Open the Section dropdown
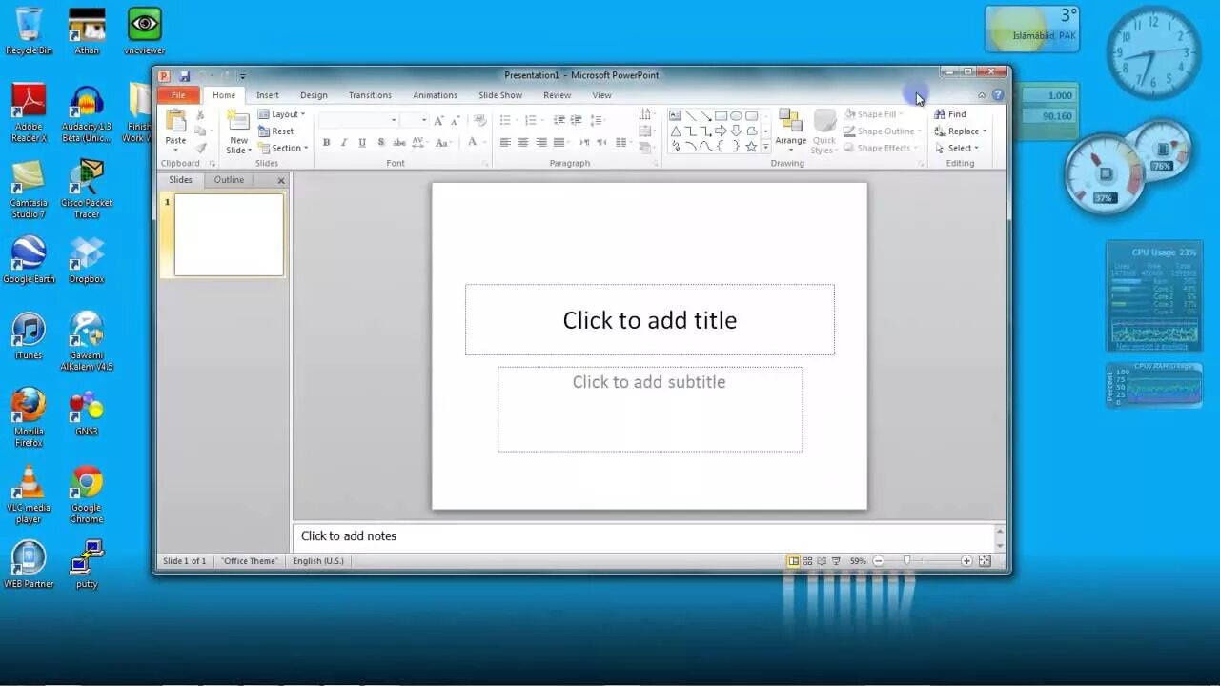Viewport: 1220px width, 686px height. point(283,149)
